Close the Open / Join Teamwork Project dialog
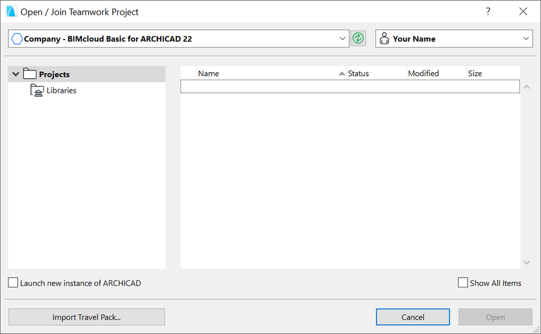The image size is (541, 334). (523, 11)
